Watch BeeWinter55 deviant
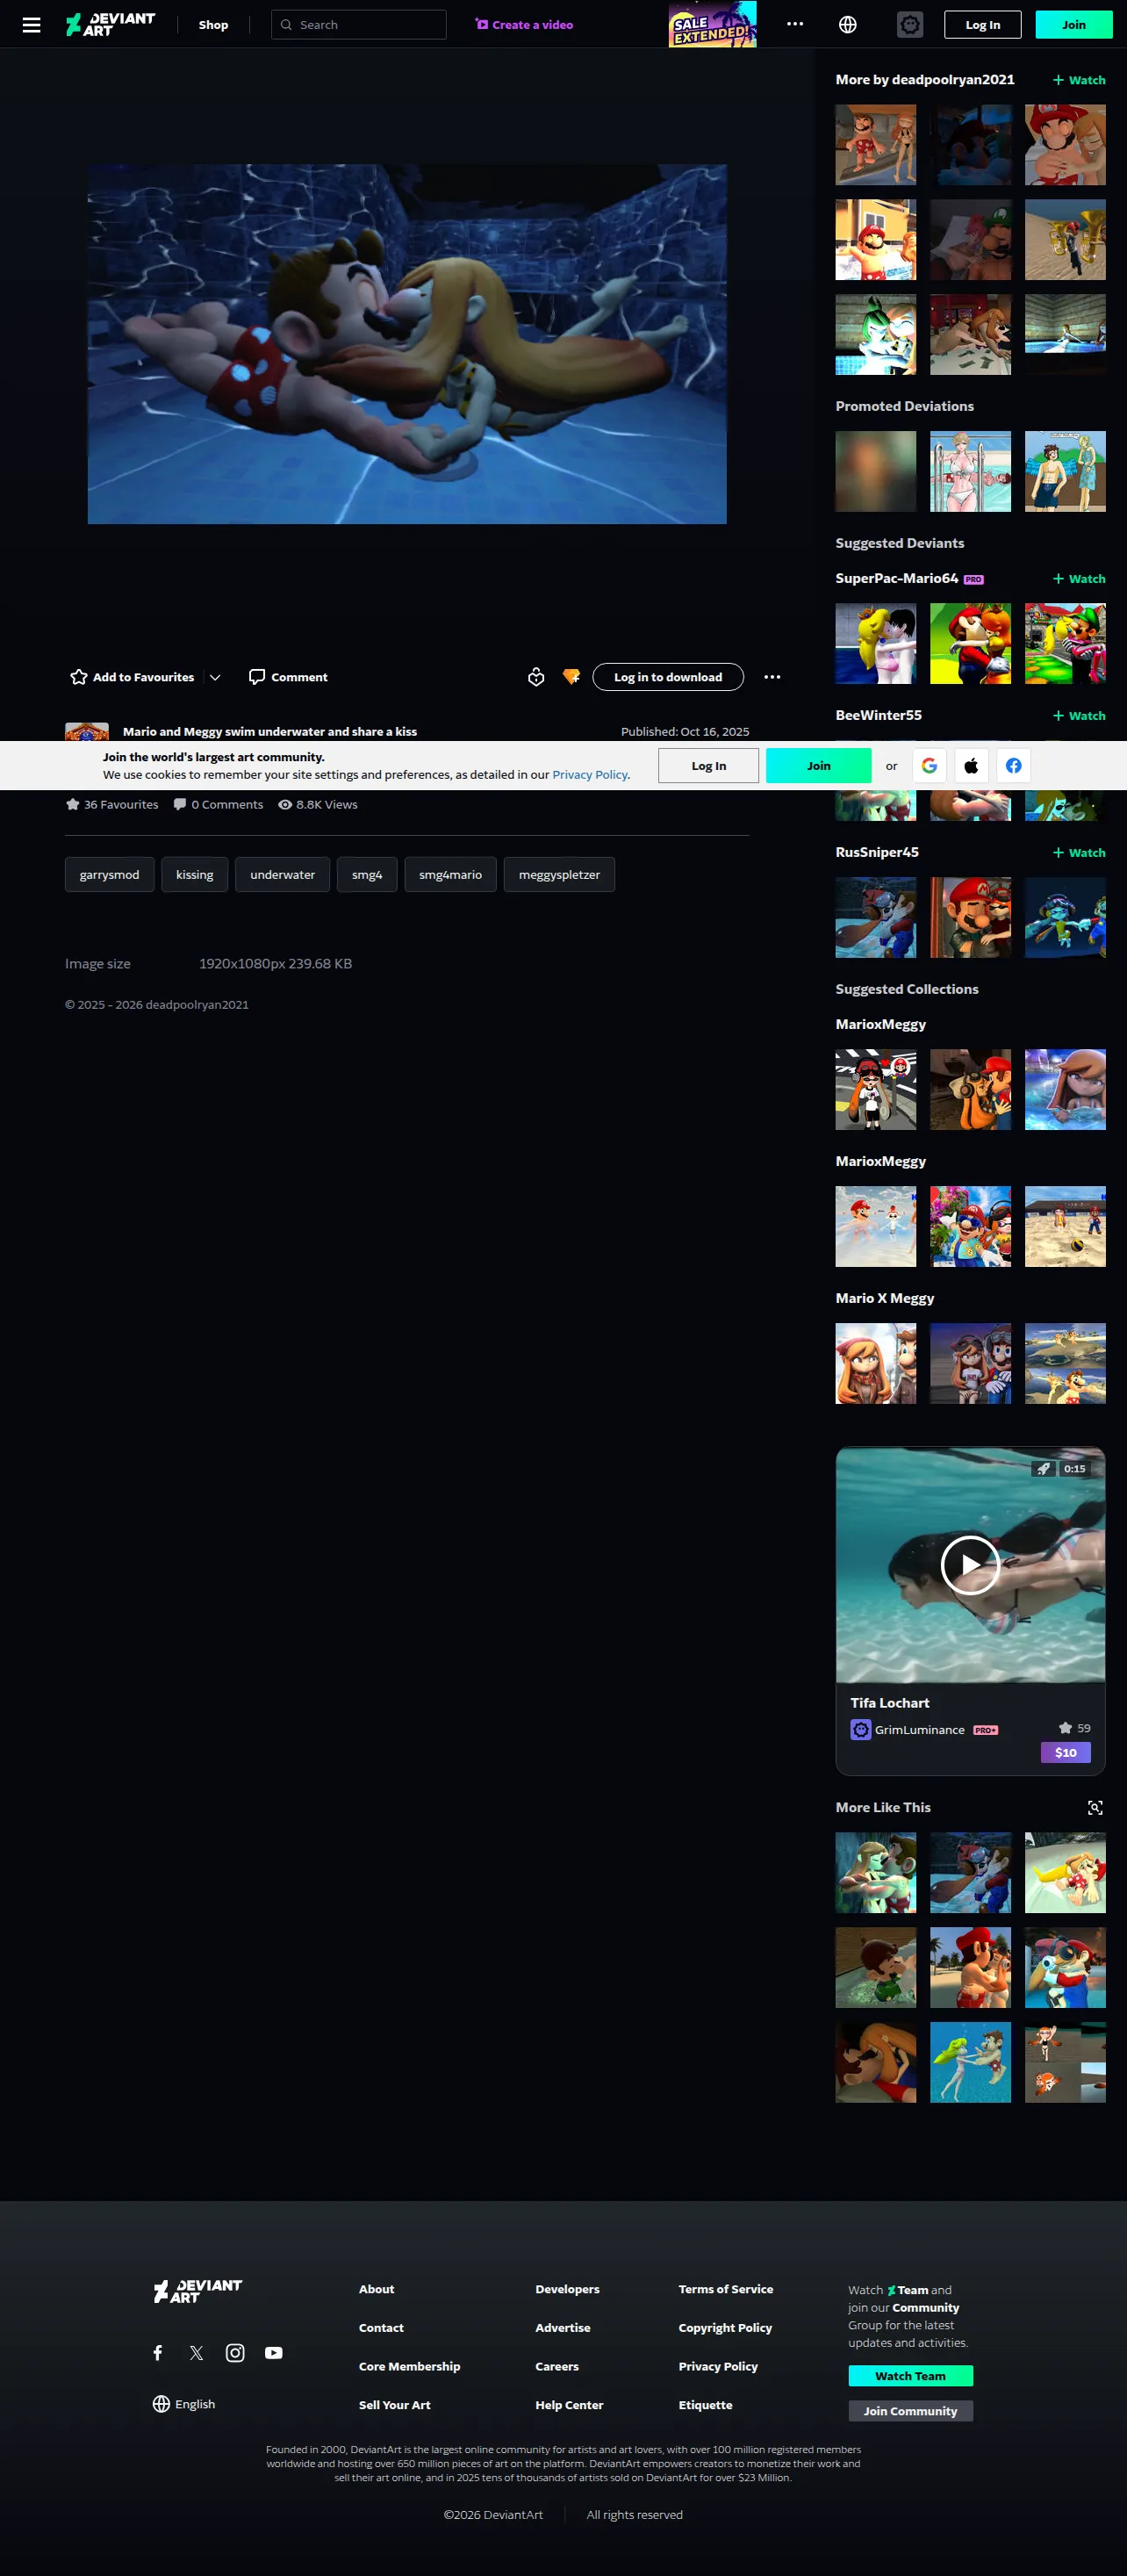 [x=1079, y=716]
